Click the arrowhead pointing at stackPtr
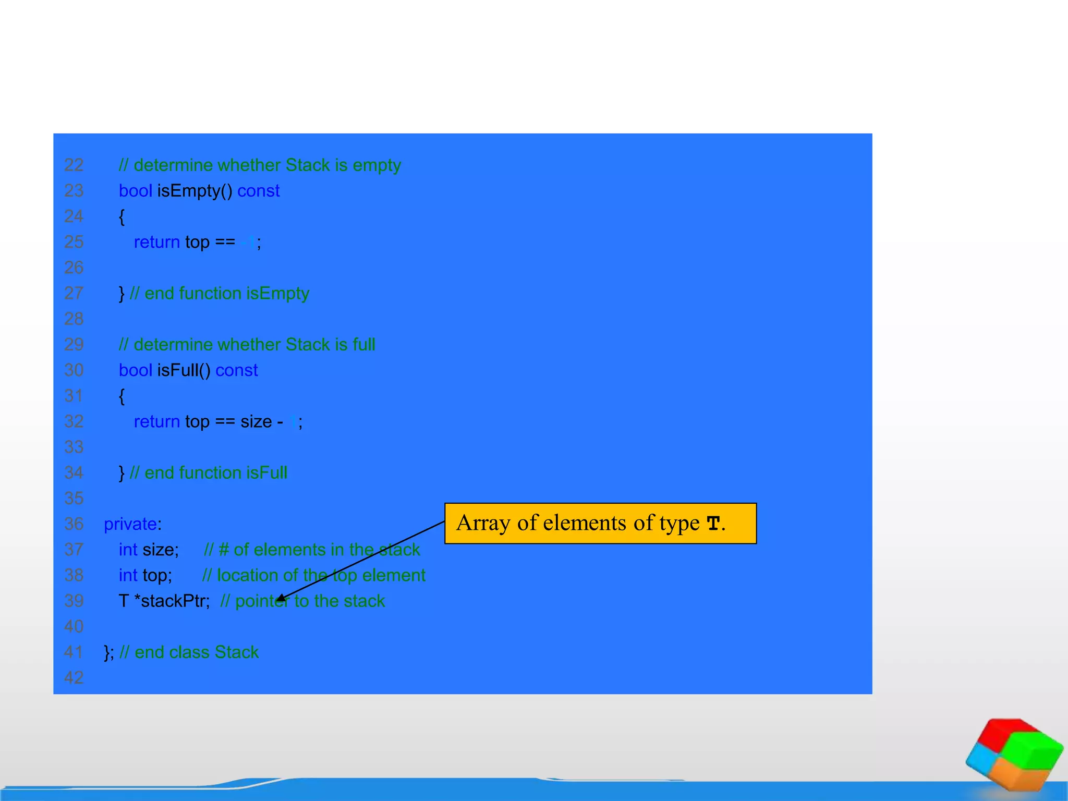This screenshot has height=801, width=1068. coord(281,599)
